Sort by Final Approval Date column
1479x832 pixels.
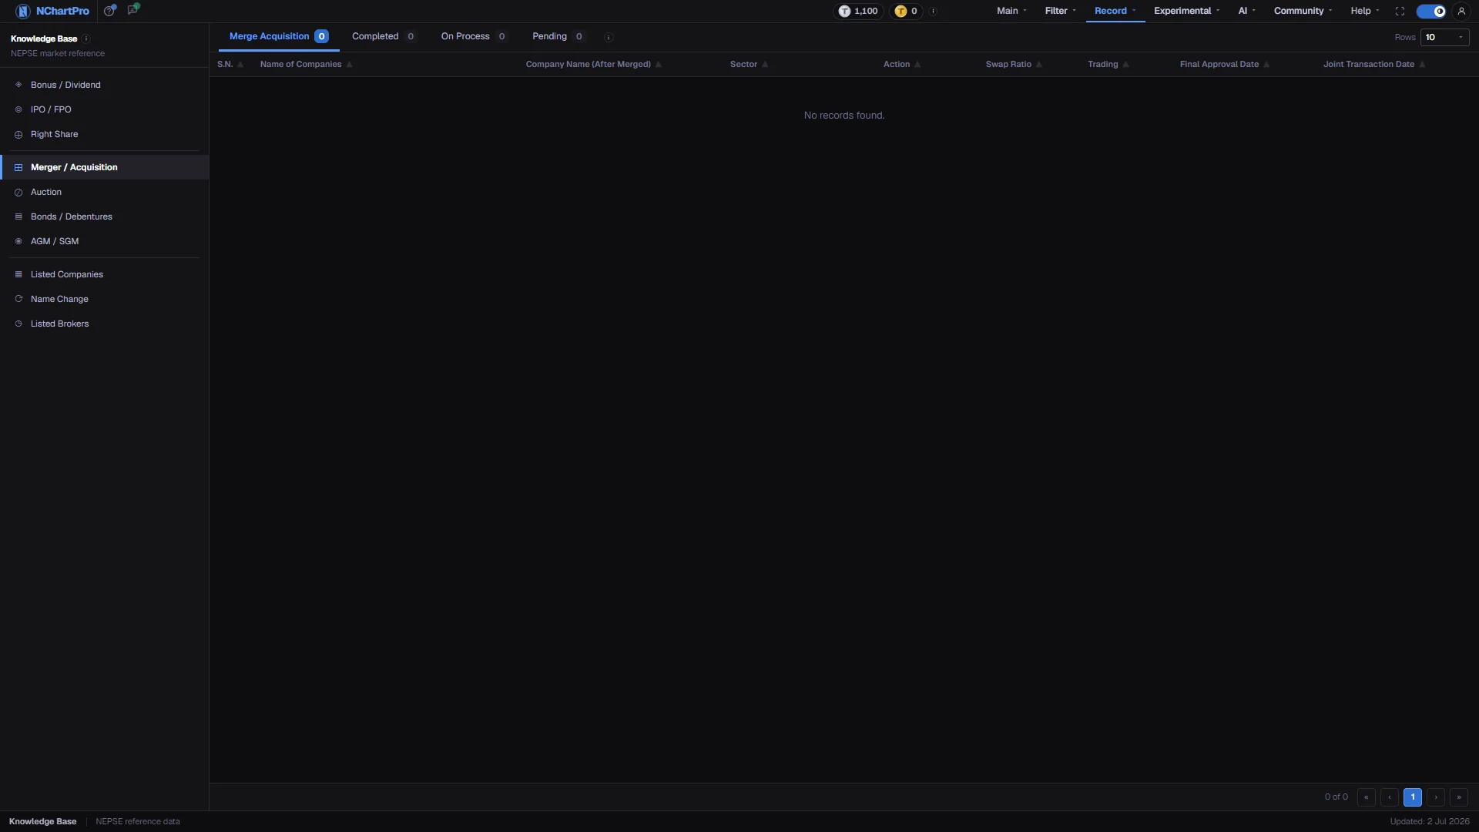coord(1224,65)
